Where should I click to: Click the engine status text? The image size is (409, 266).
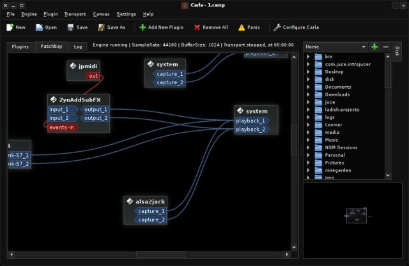pos(193,45)
